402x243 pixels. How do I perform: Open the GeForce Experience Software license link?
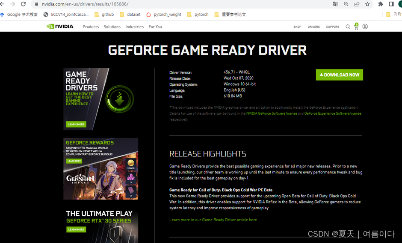(x=333, y=113)
